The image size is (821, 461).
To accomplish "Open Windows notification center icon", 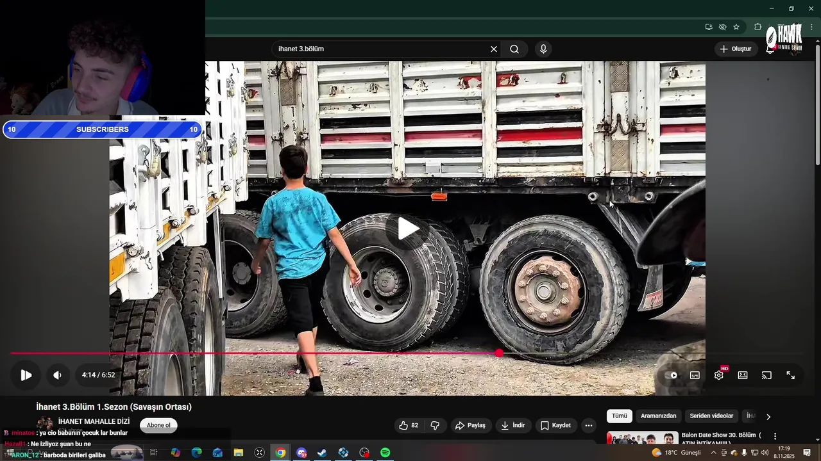I will click(807, 453).
